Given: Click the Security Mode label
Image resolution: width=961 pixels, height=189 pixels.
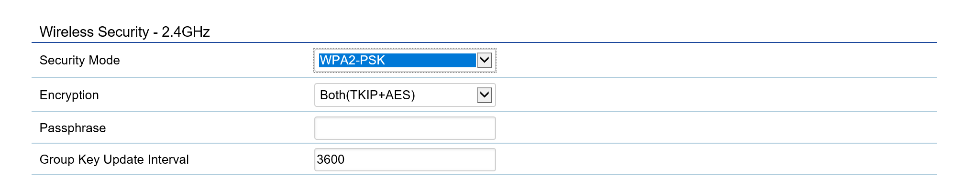Looking at the screenshot, I should pos(79,60).
